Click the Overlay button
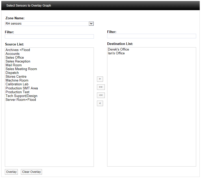201x179 pixels. [11, 172]
